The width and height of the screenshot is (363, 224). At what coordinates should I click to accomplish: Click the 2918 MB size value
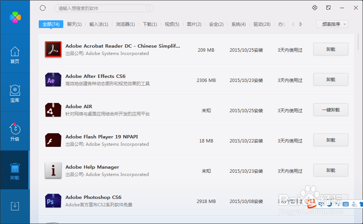[206, 201]
